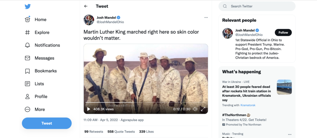The width and height of the screenshot is (317, 138).
Task: View Notifications bell icon
Action: tap(27, 45)
